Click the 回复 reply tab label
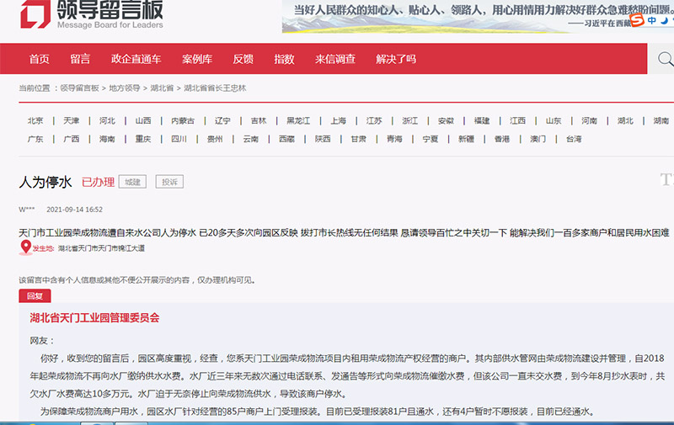The image size is (674, 425). tap(35, 295)
